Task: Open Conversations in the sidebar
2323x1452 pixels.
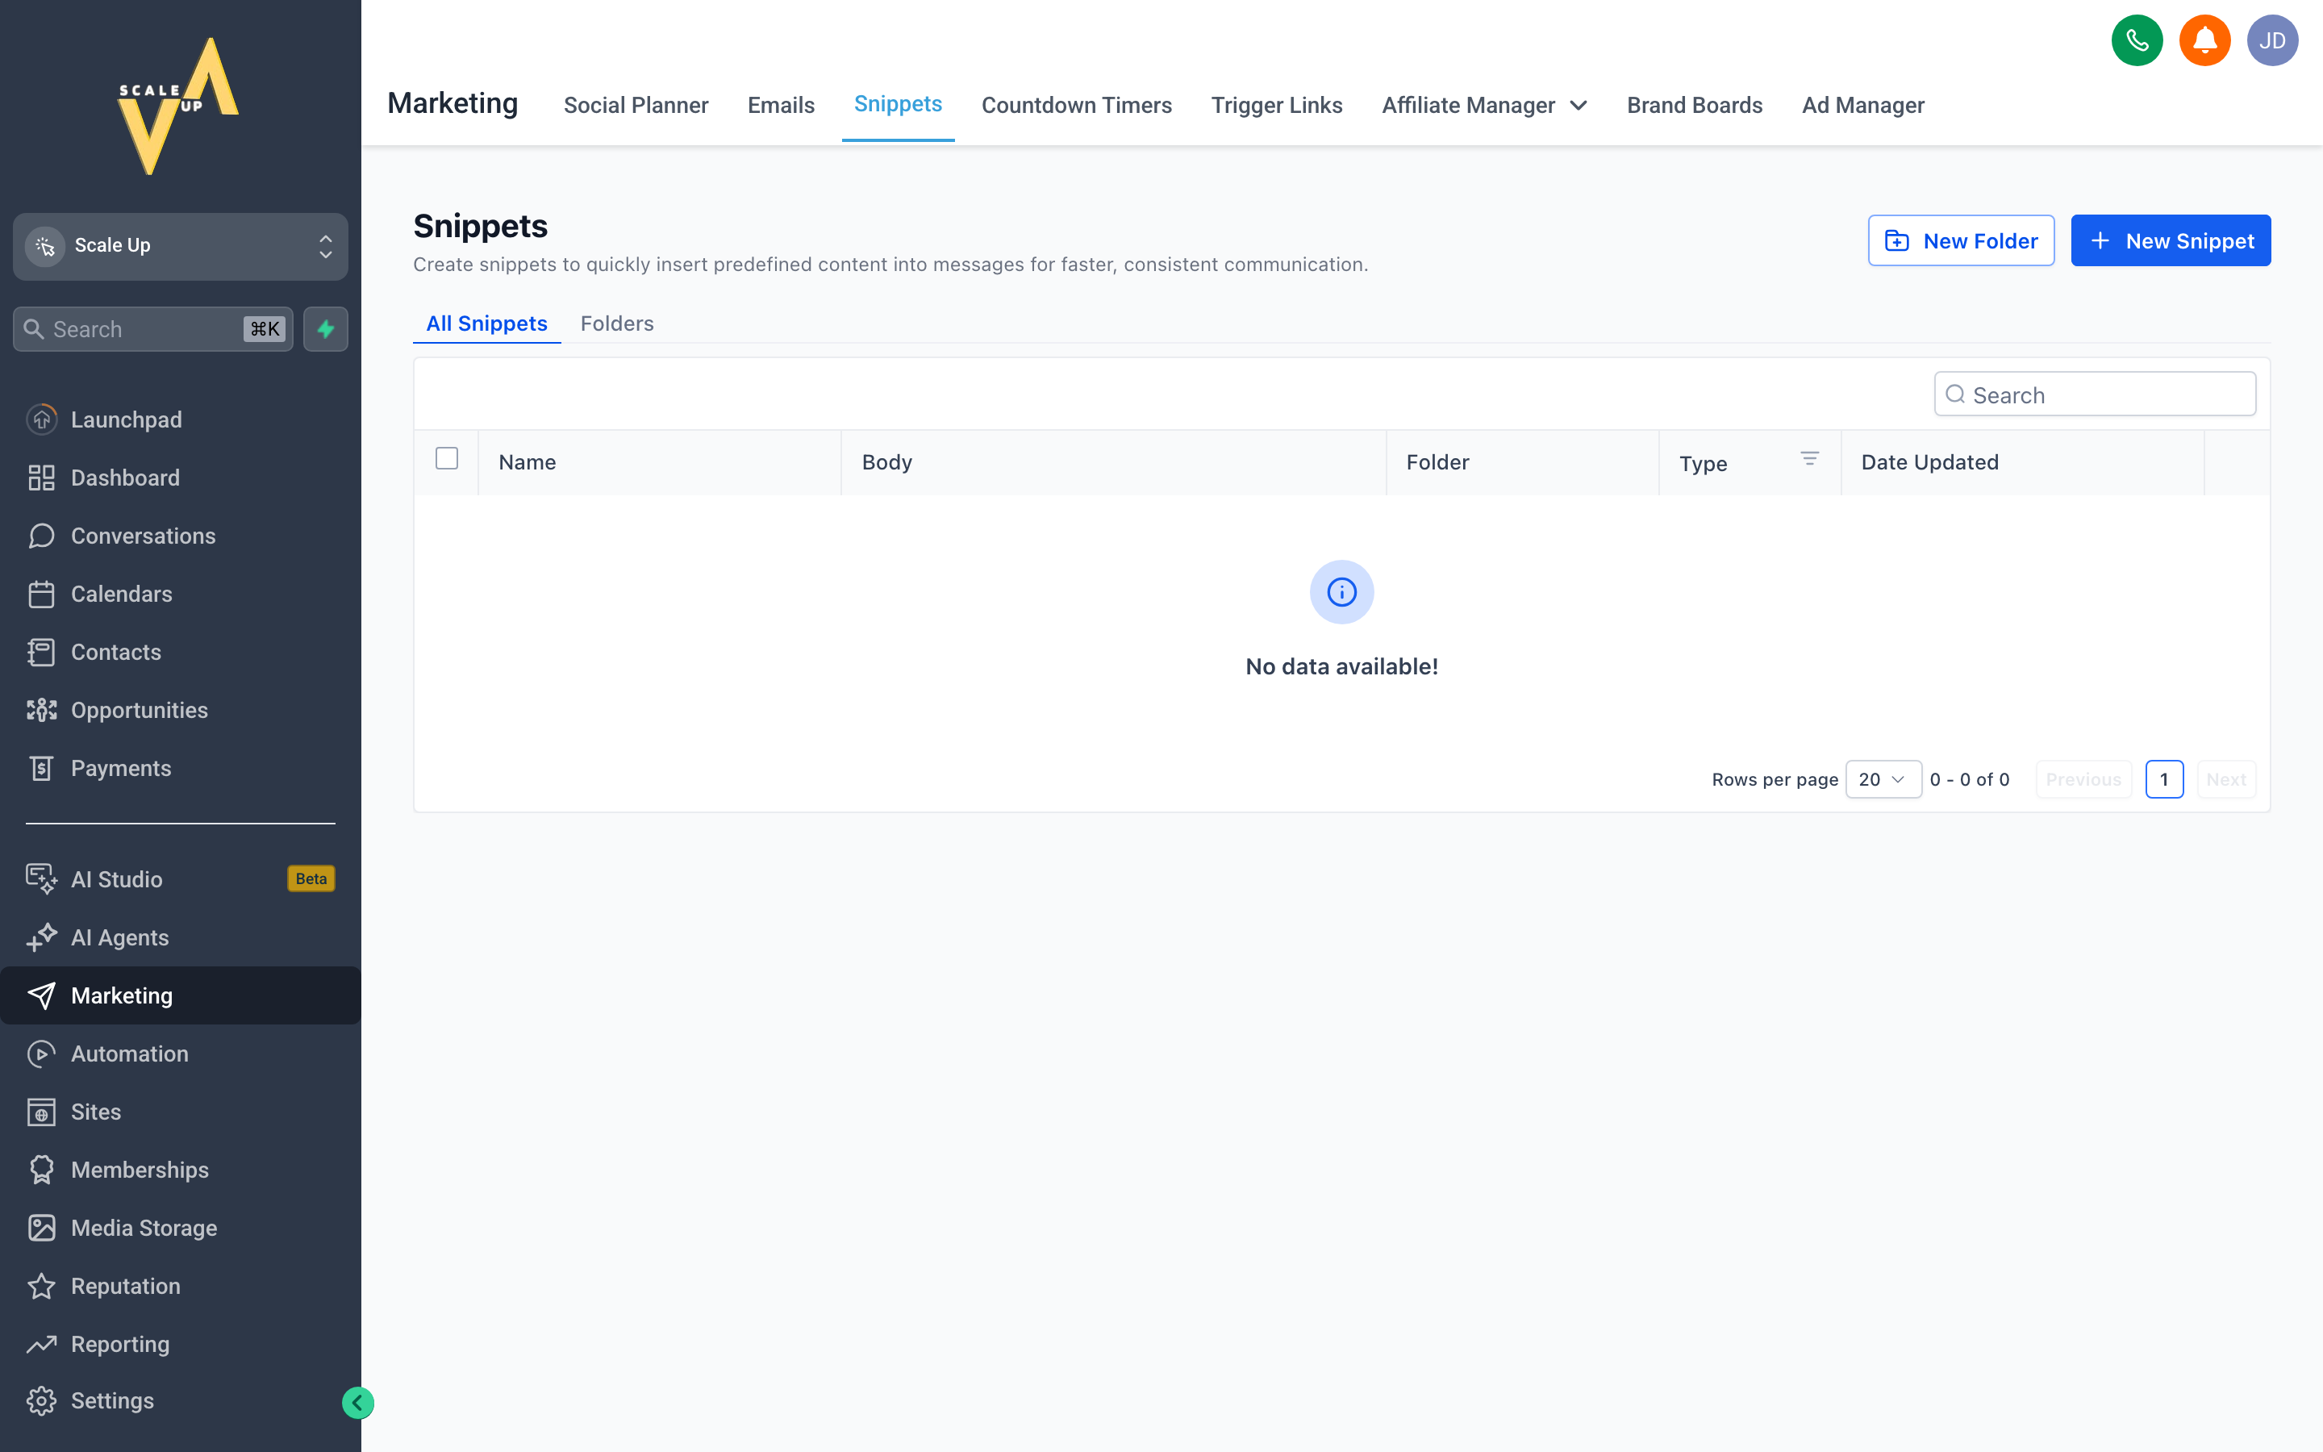Action: click(x=181, y=536)
